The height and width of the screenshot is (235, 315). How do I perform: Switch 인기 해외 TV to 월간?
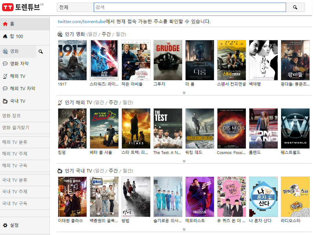point(127,102)
